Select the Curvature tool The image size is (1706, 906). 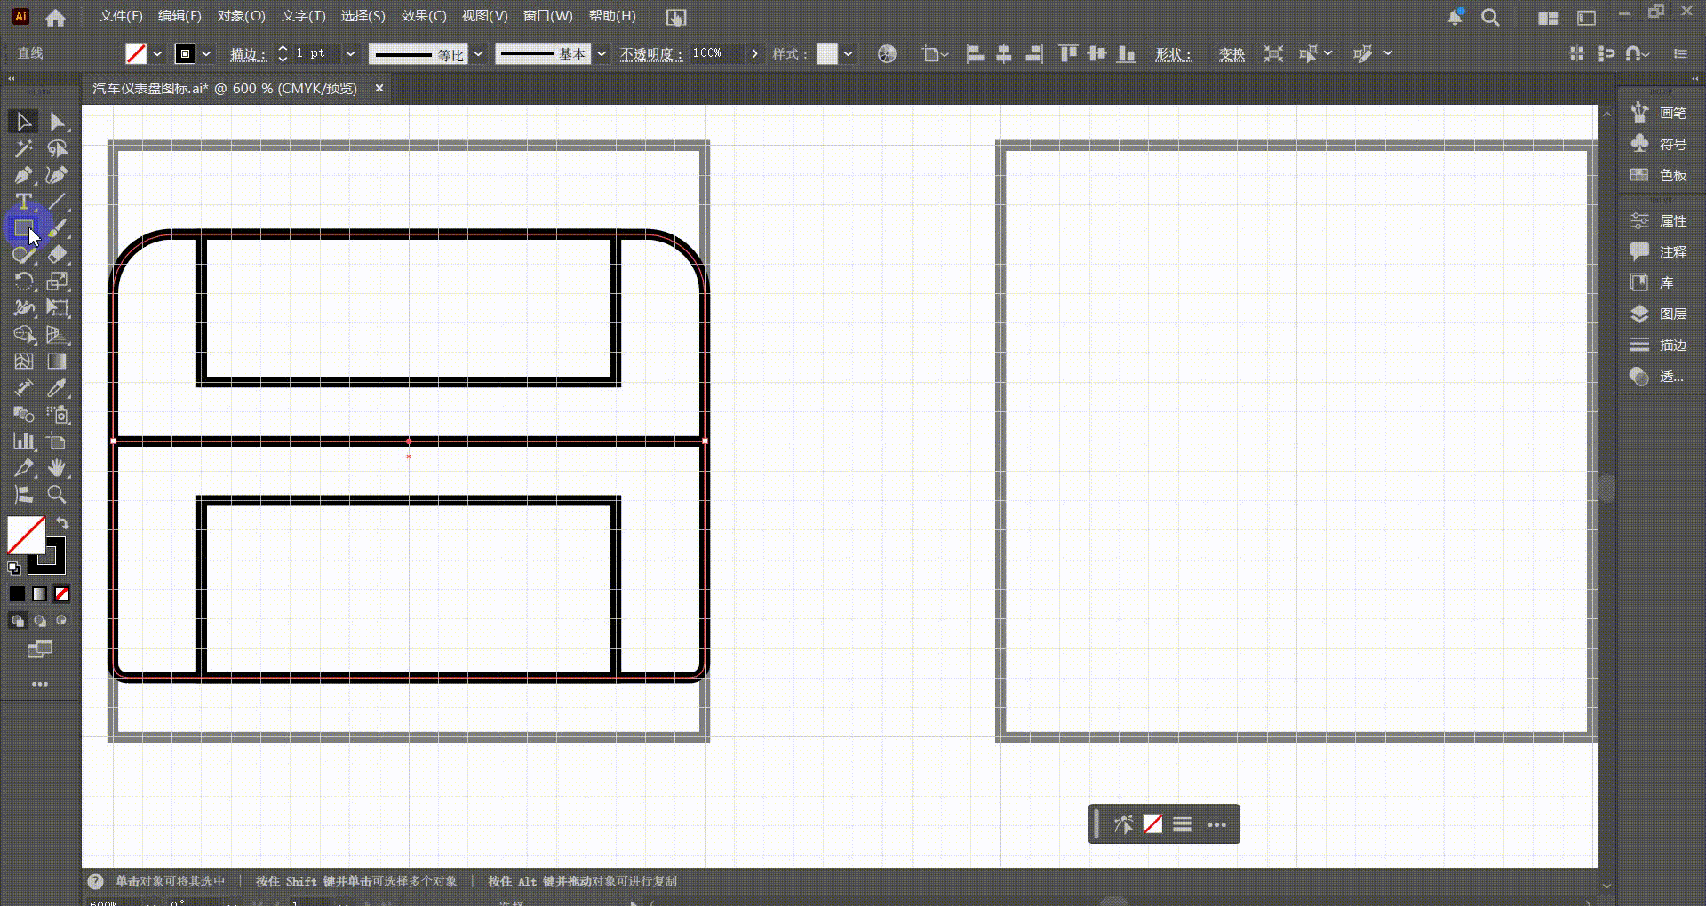click(57, 175)
